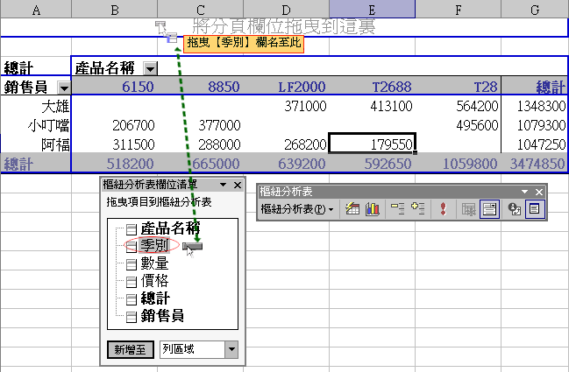Viewport: 569px width, 372px height.
Task: Open Field Settings icon in pivot toolbar
Action: point(515,209)
